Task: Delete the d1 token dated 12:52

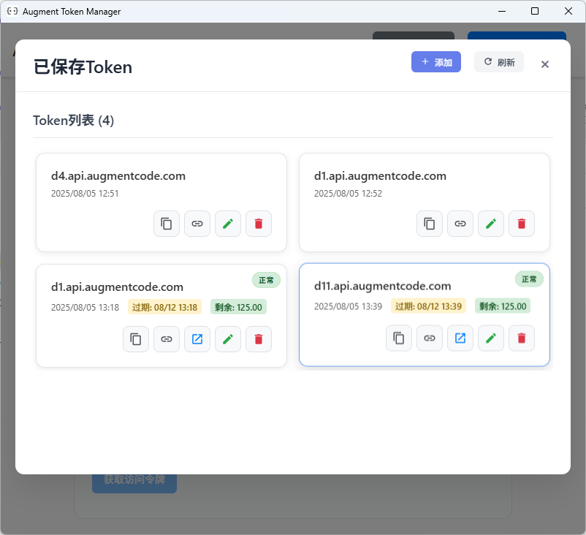Action: 522,224
